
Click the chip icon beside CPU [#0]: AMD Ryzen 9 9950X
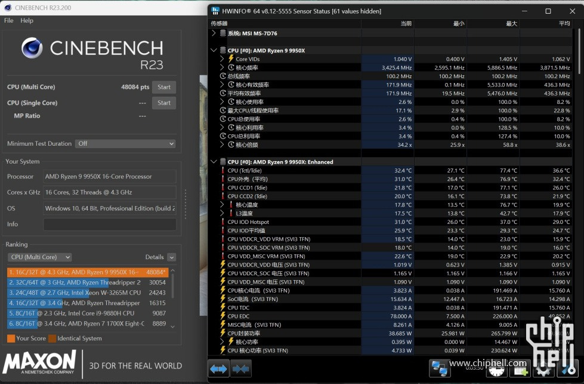click(x=223, y=50)
